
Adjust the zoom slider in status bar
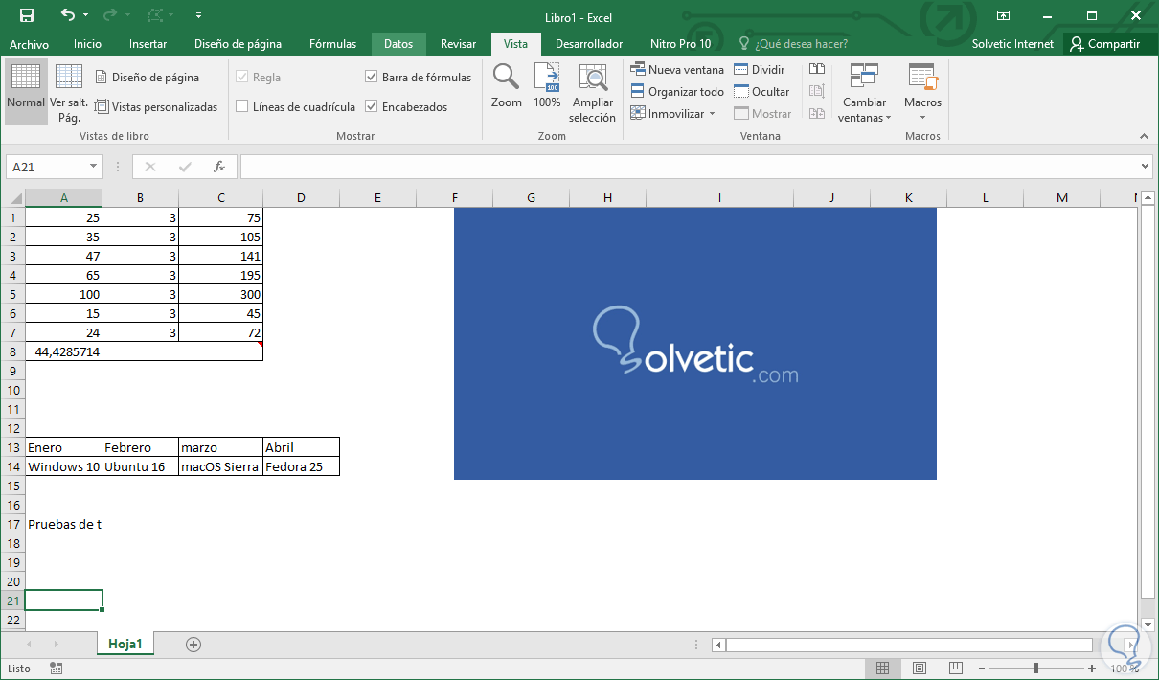click(1036, 669)
